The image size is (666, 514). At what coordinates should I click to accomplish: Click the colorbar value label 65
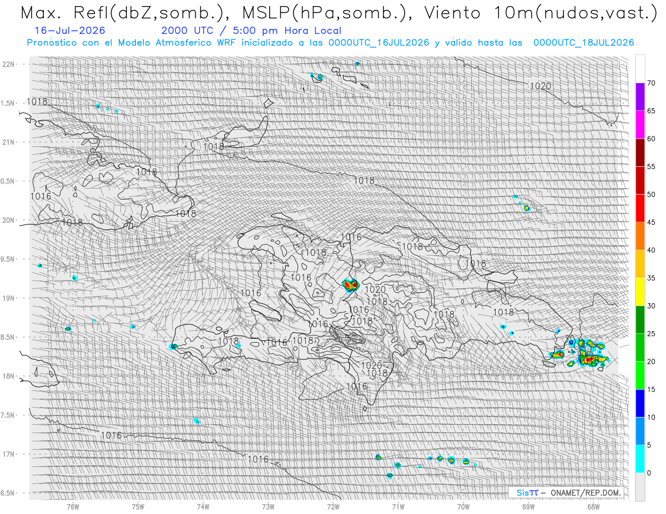652,111
